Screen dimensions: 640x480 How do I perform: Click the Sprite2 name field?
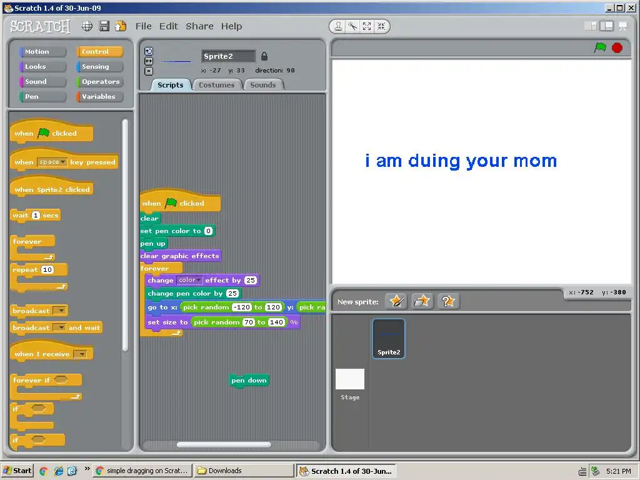click(229, 56)
